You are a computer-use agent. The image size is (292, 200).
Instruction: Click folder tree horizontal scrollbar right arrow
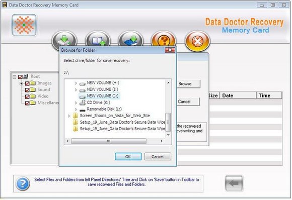coord(162,141)
